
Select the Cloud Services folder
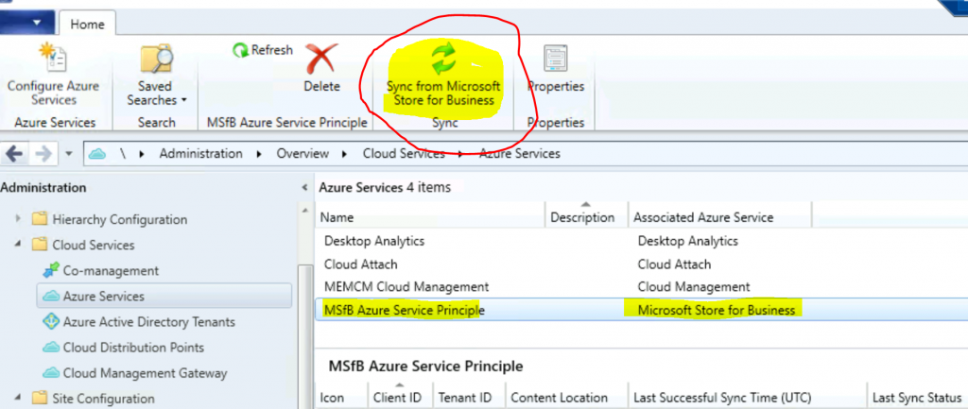click(x=83, y=245)
